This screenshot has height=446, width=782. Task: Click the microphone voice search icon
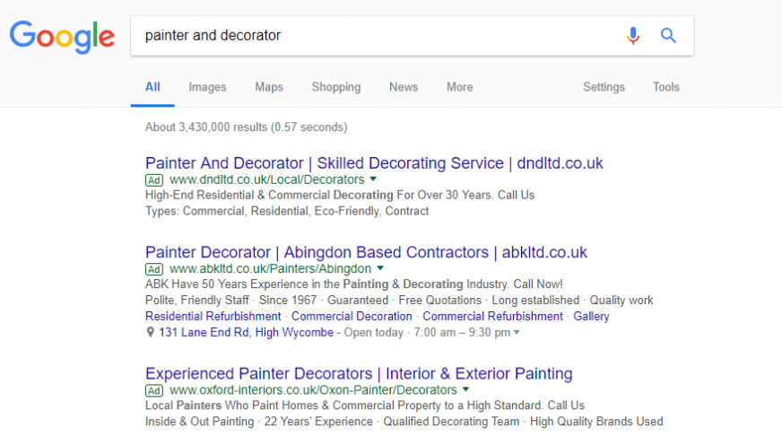(633, 35)
